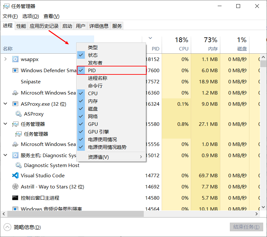Click the 结束任务(E) button

pyautogui.click(x=247, y=227)
